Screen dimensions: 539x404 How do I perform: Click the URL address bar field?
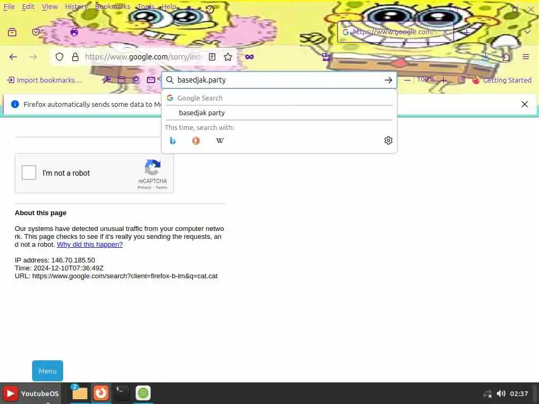point(143,57)
